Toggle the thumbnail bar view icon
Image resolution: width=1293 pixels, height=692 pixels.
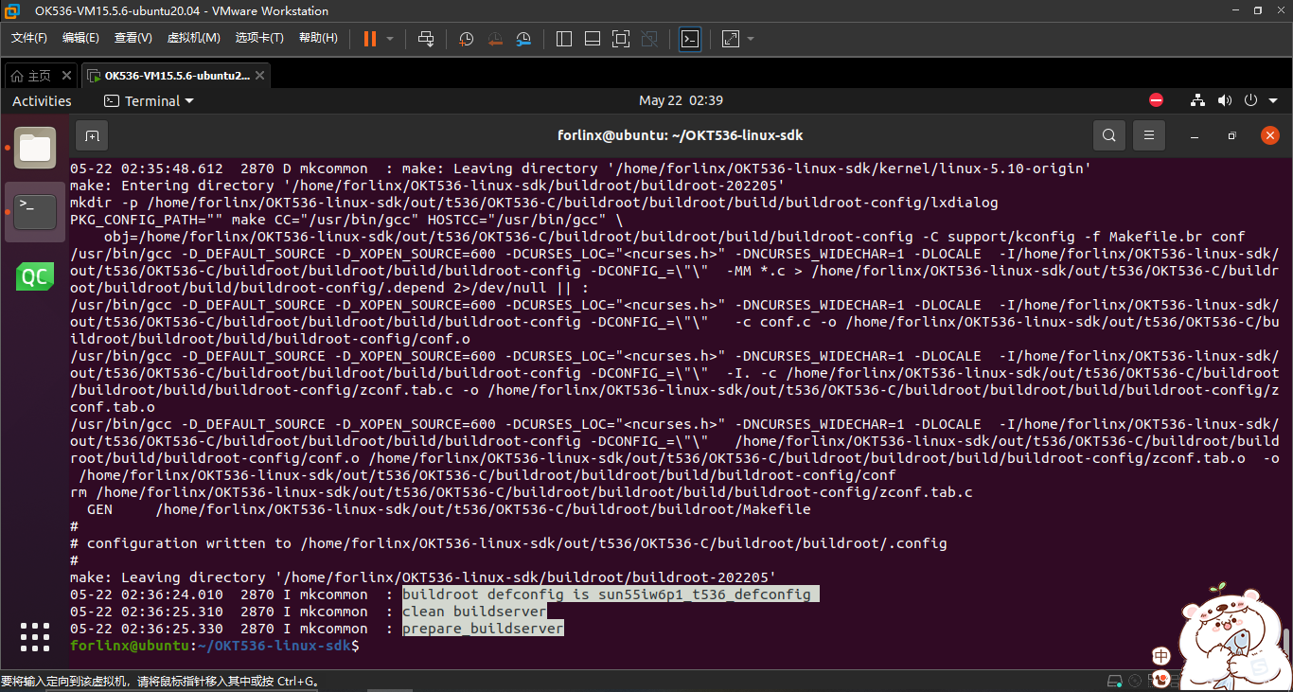pos(593,39)
